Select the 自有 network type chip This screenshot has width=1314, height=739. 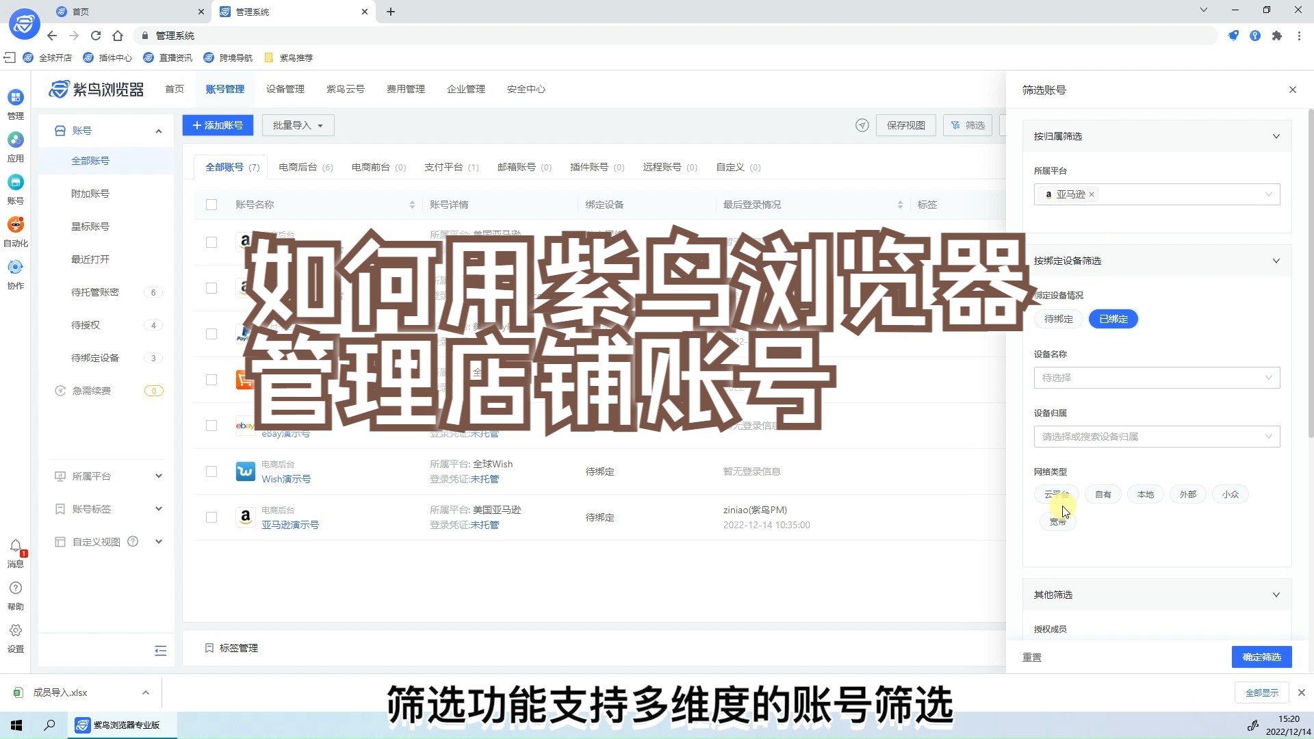tap(1103, 494)
